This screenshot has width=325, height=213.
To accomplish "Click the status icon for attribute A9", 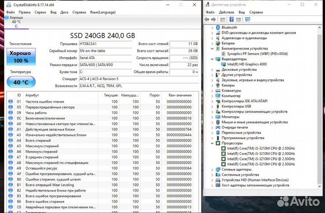I will (10, 168).
